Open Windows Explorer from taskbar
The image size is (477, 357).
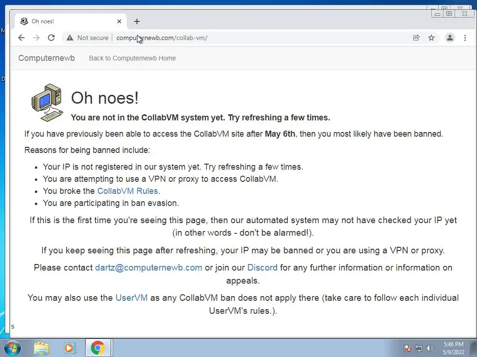click(41, 348)
